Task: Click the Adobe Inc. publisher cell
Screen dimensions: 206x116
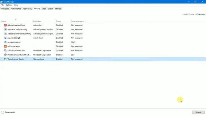Action: [x=38, y=25]
